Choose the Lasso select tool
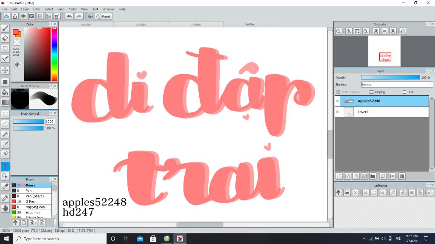The image size is (435, 244). click(x=5, y=124)
